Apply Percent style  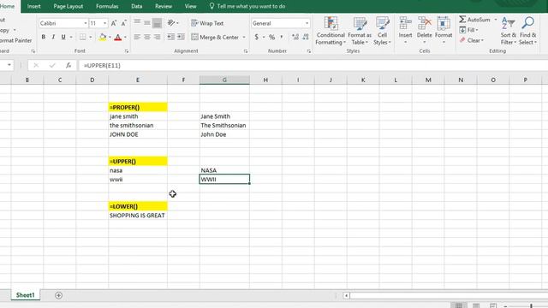(272, 37)
